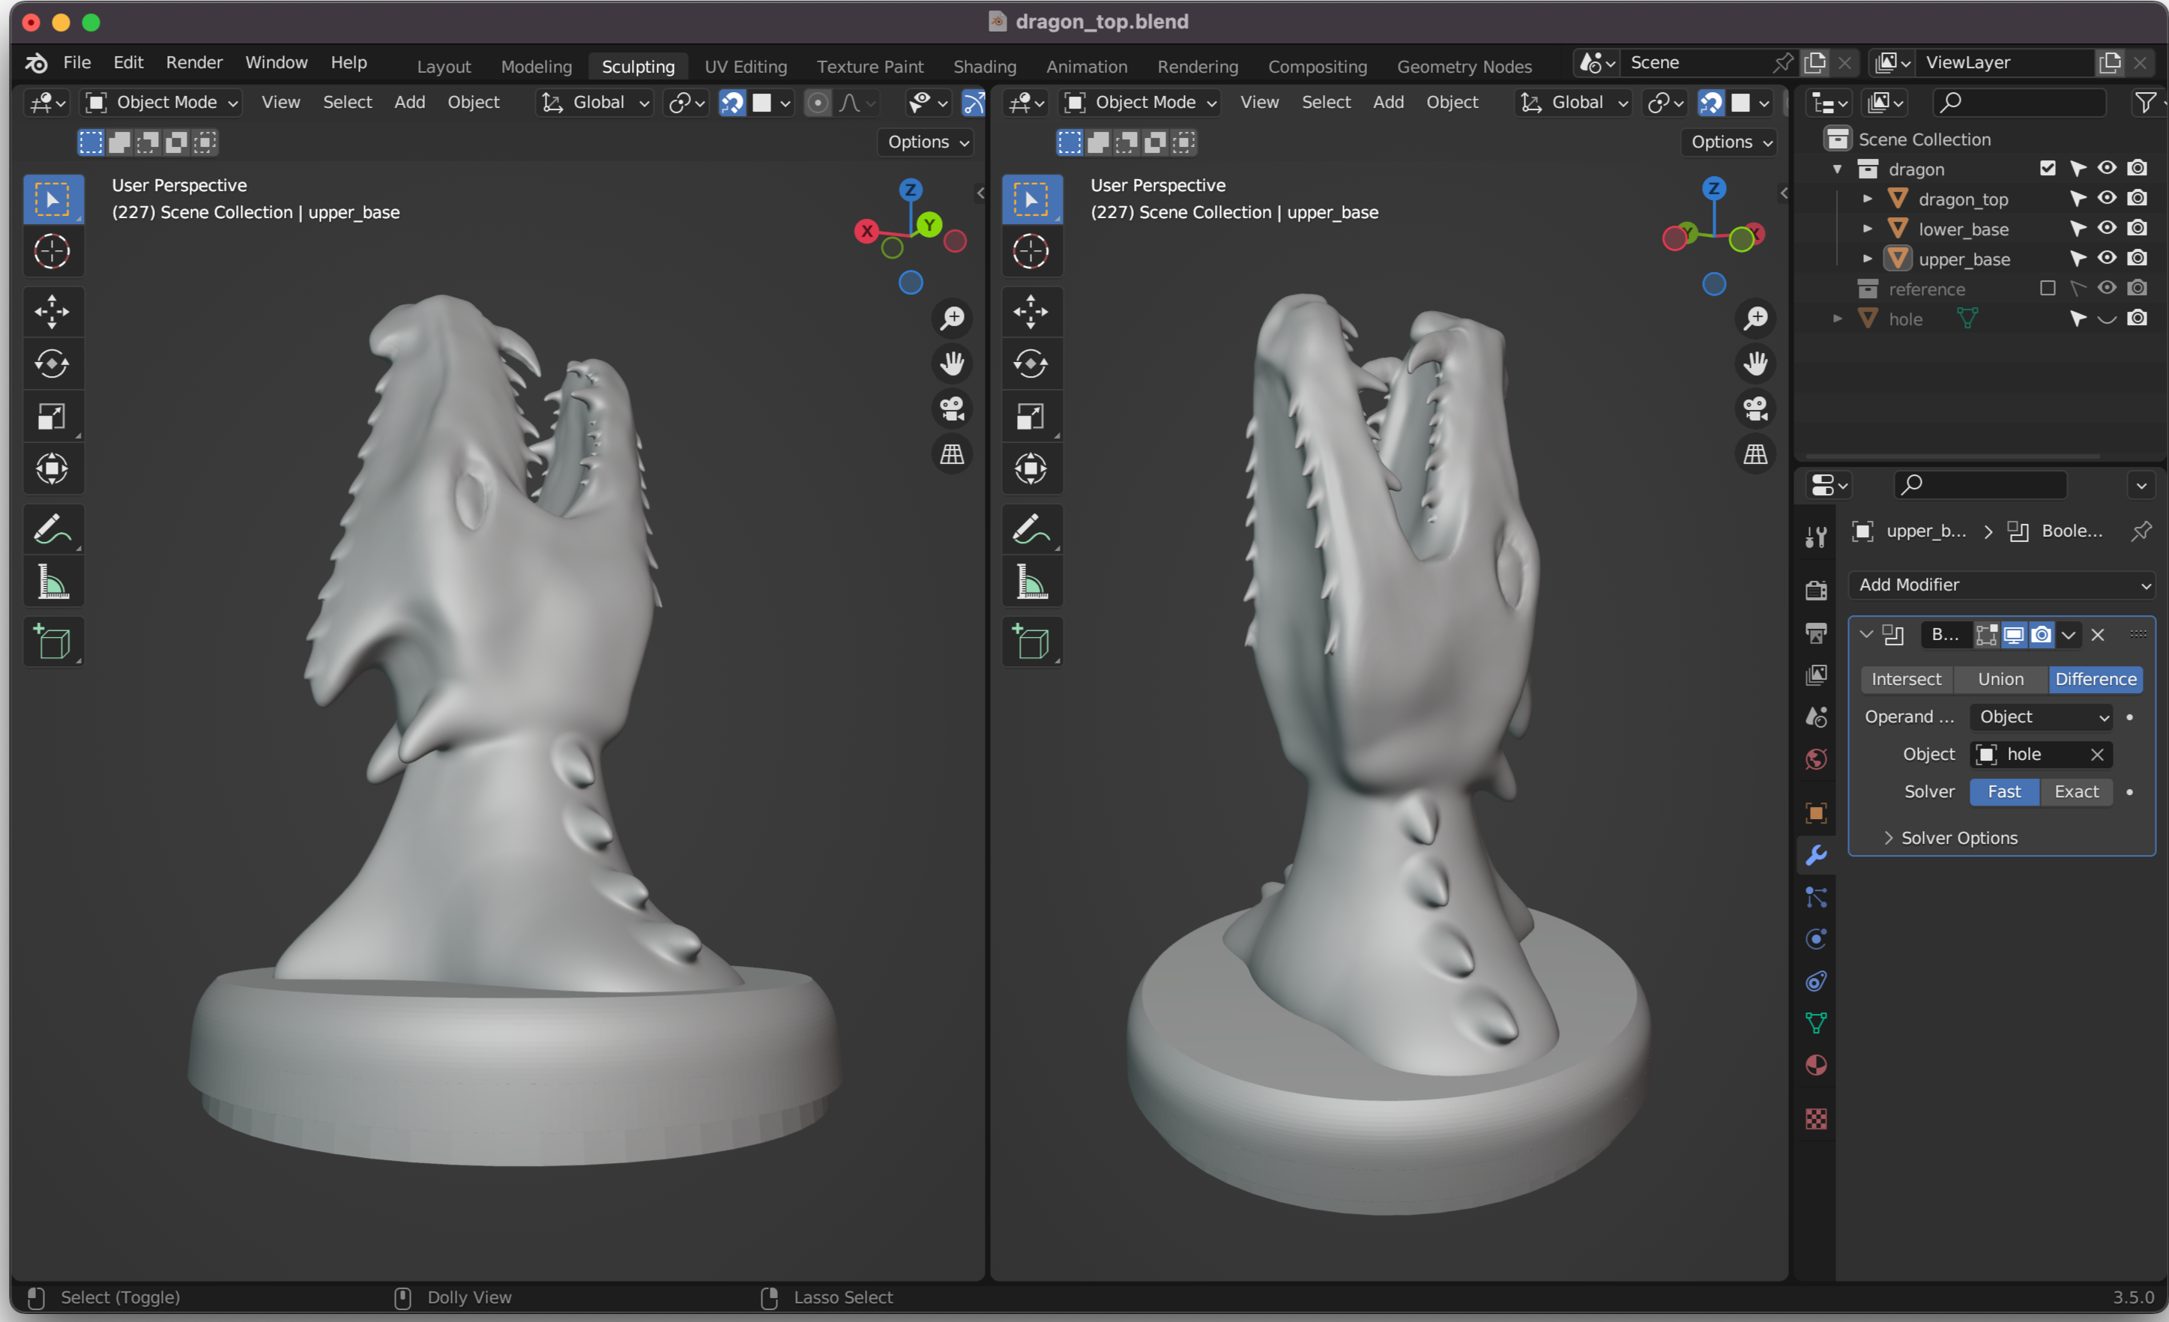Select the Transform tool in left viewport
2169x1322 pixels.
click(52, 468)
